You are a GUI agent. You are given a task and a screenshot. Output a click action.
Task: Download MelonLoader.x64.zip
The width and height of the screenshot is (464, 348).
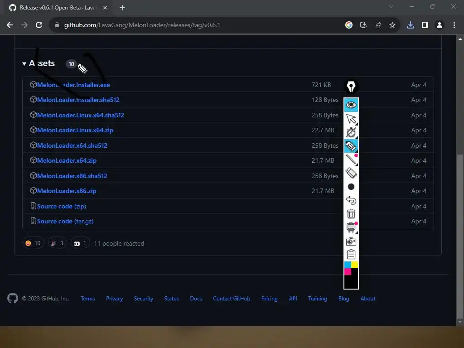(x=67, y=161)
